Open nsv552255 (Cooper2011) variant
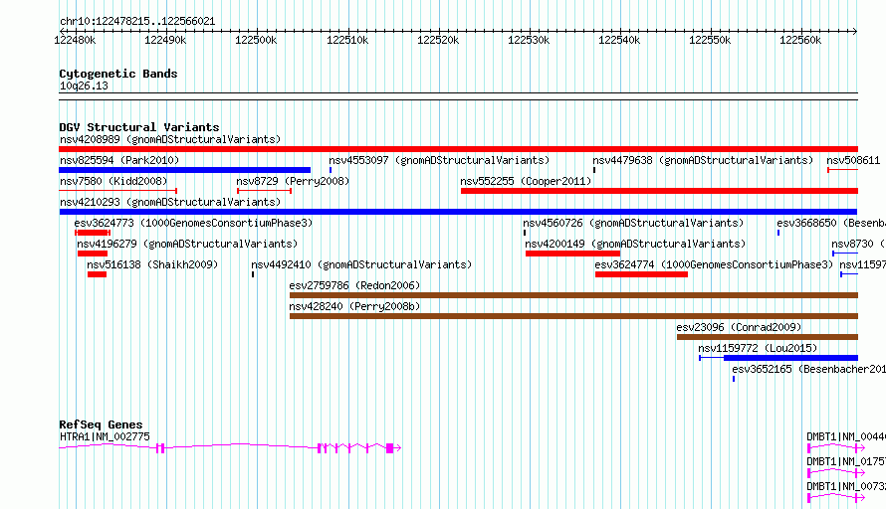The height and width of the screenshot is (509, 886). click(x=526, y=181)
